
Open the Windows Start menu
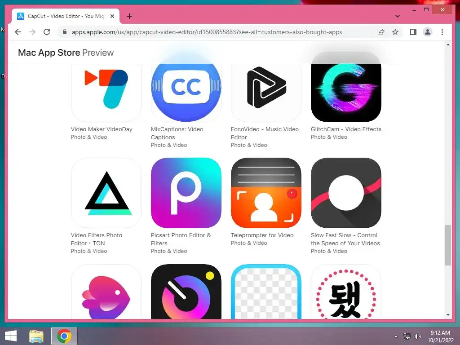tap(11, 336)
